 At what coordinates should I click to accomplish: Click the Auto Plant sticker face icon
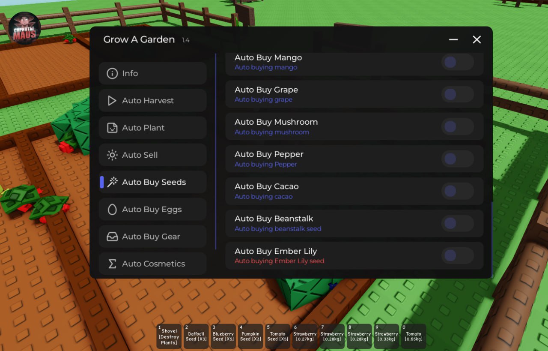[112, 128]
